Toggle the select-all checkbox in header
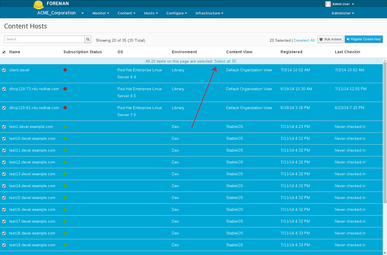Viewport: 387px width, 255px height. 4,52
